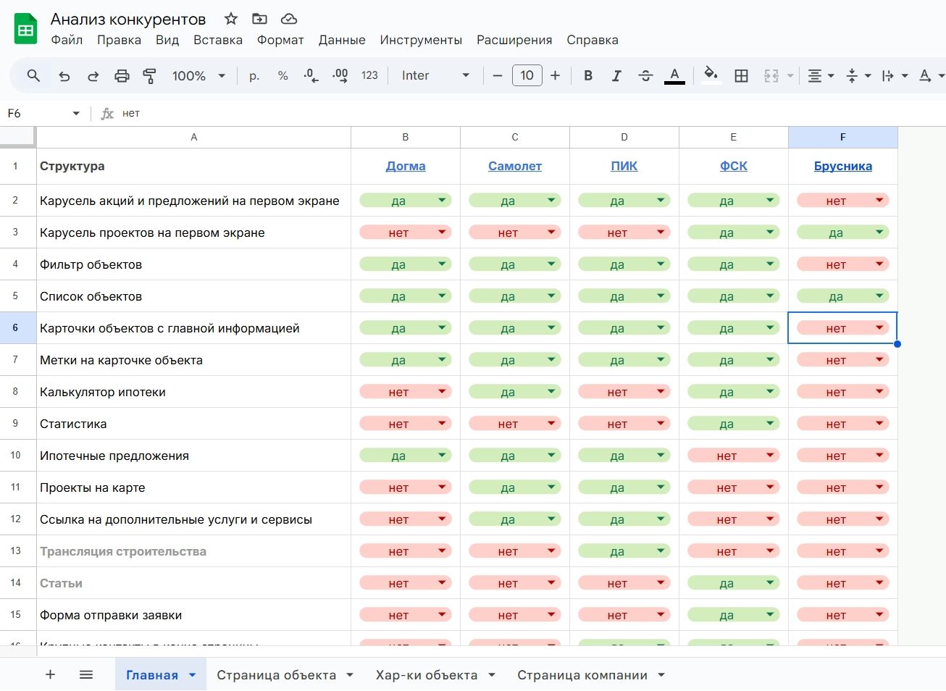Open the name box dropdown arrow
Viewport: 946px width, 691px height.
pyautogui.click(x=76, y=114)
